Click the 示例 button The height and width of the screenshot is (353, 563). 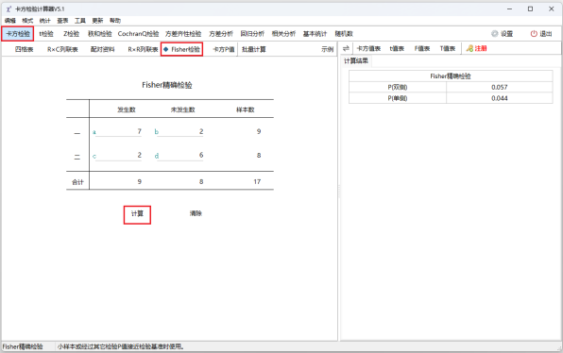[327, 49]
